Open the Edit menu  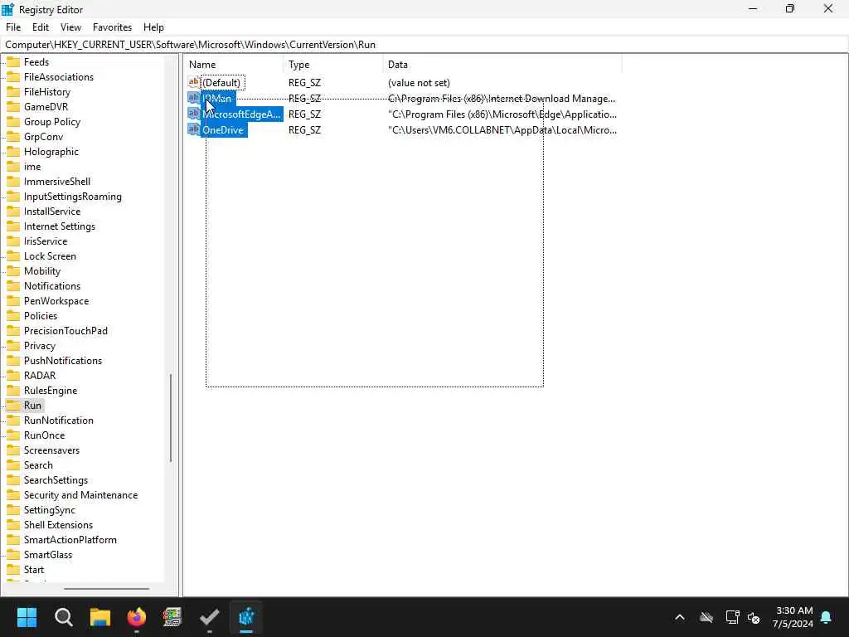tap(41, 27)
